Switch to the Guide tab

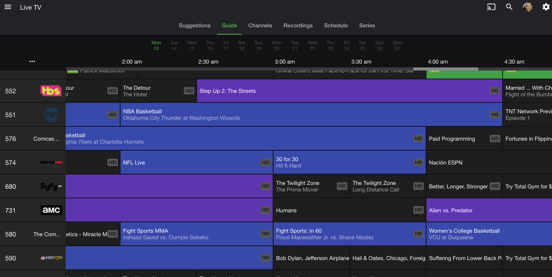(x=229, y=25)
